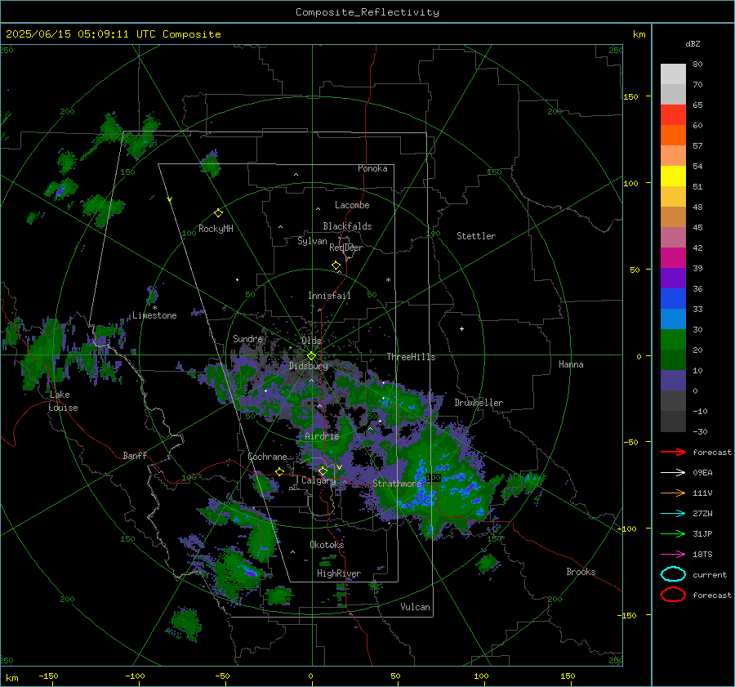Click the Blackfalds city label
Image resolution: width=735 pixels, height=687 pixels.
pyautogui.click(x=347, y=226)
